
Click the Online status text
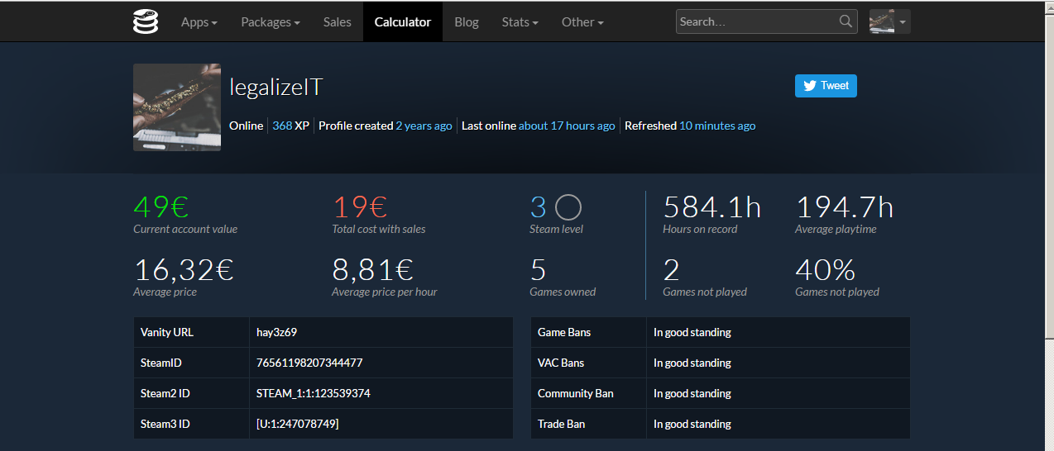click(x=246, y=126)
